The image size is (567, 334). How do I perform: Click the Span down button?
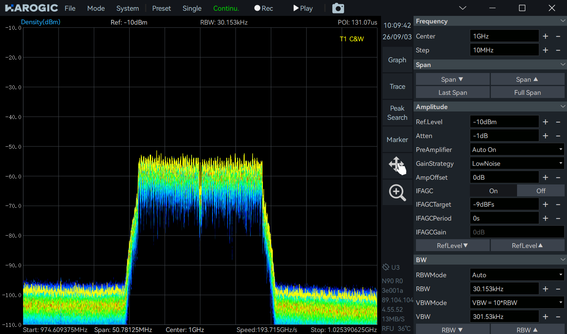(x=452, y=79)
